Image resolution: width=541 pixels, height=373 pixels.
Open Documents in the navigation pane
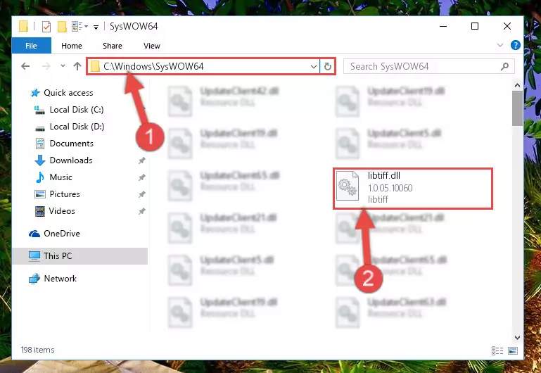point(72,144)
